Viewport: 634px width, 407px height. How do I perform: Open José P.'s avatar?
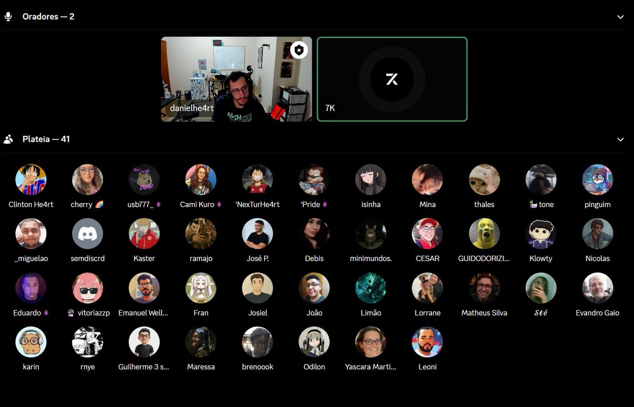[257, 234]
